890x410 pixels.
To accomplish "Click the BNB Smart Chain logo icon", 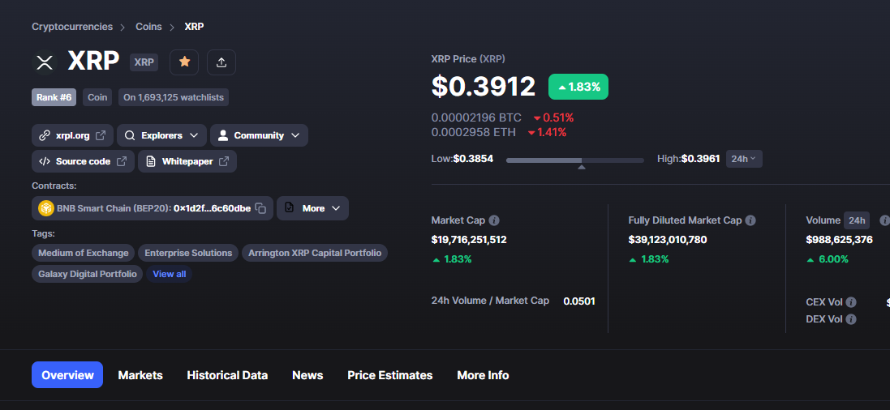I will [x=46, y=208].
